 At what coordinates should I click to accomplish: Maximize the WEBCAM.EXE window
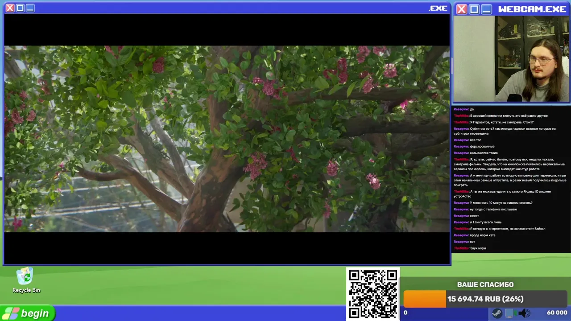474,9
